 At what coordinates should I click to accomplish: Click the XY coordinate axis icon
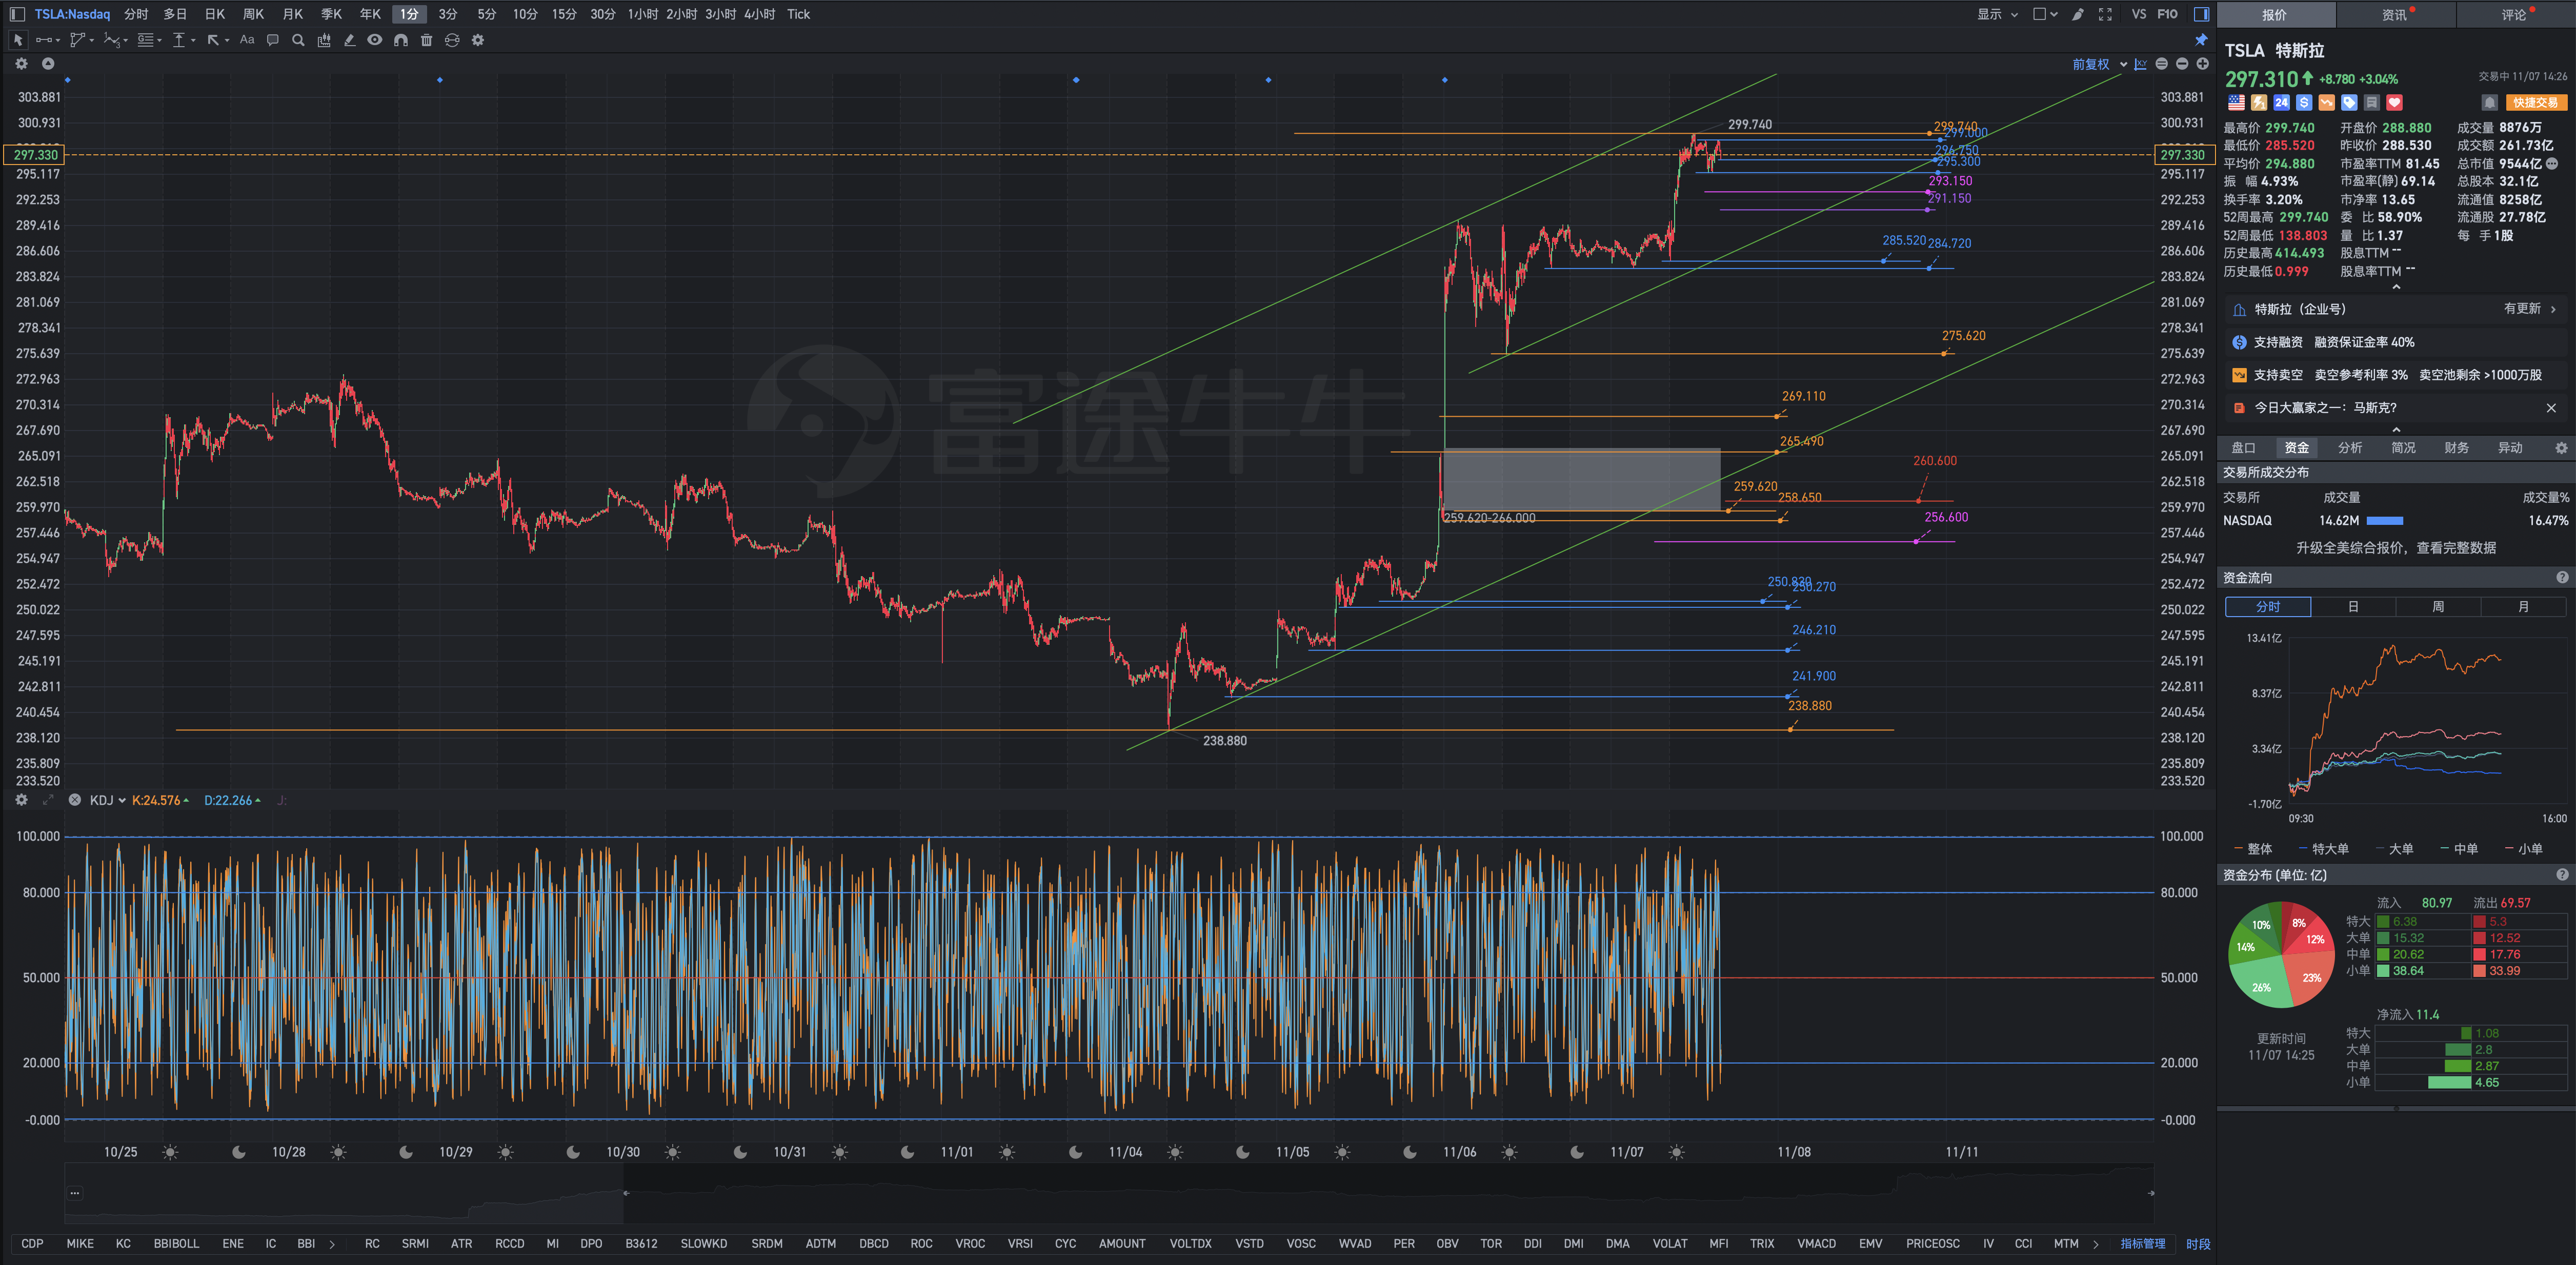2140,64
